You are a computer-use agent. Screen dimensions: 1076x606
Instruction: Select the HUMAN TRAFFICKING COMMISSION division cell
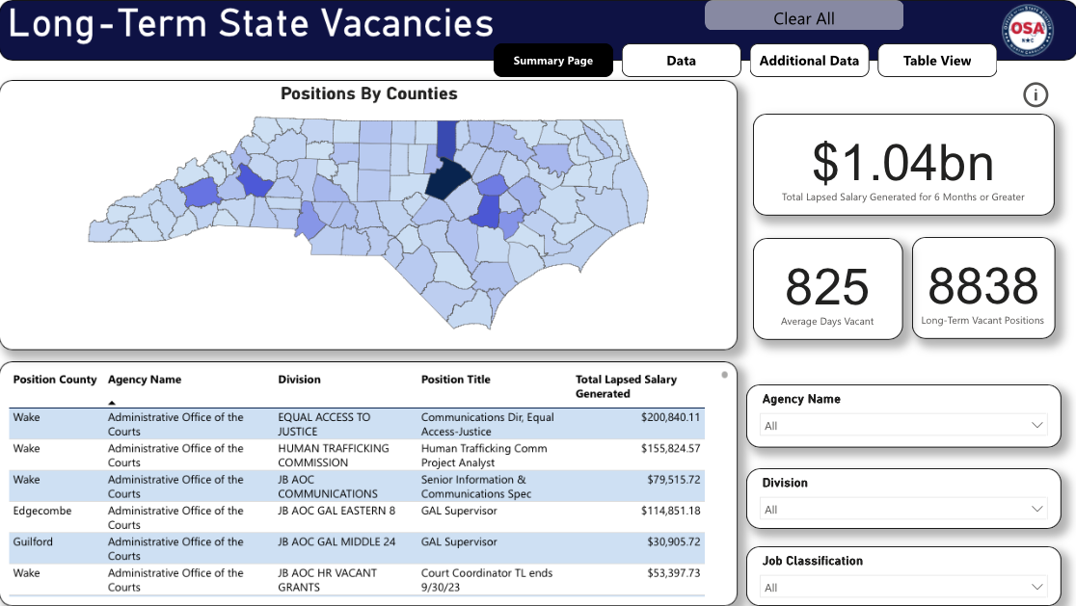[x=334, y=455]
